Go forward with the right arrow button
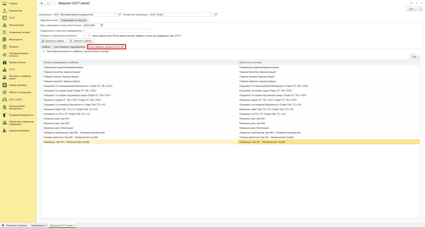The height and width of the screenshot is (228, 425). click(47, 3)
